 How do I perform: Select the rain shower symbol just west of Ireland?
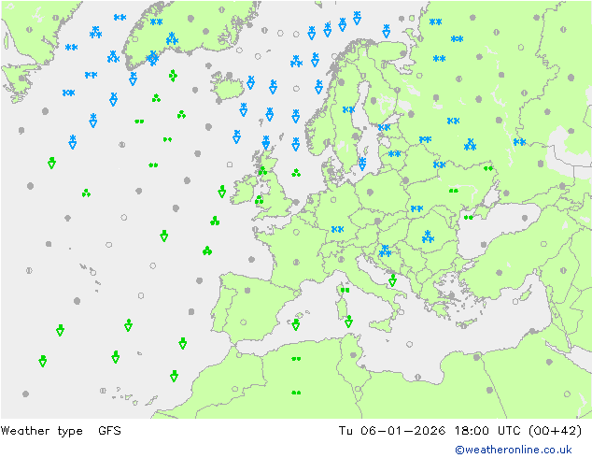[222, 192]
